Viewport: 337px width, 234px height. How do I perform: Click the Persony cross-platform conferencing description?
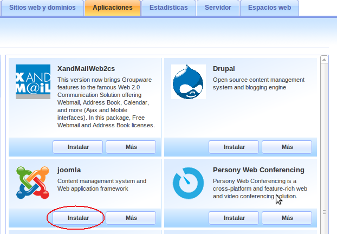pos(260,188)
